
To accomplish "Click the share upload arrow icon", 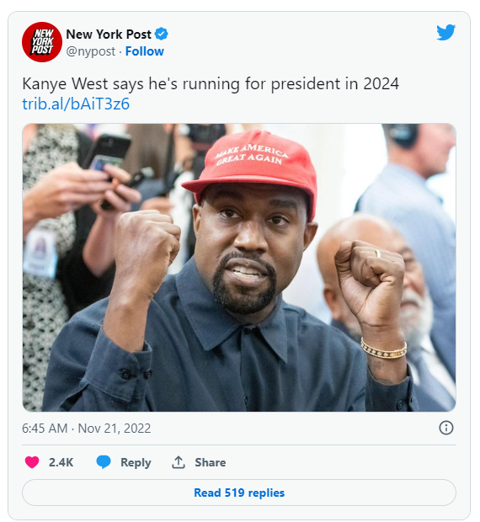I will 179,462.
